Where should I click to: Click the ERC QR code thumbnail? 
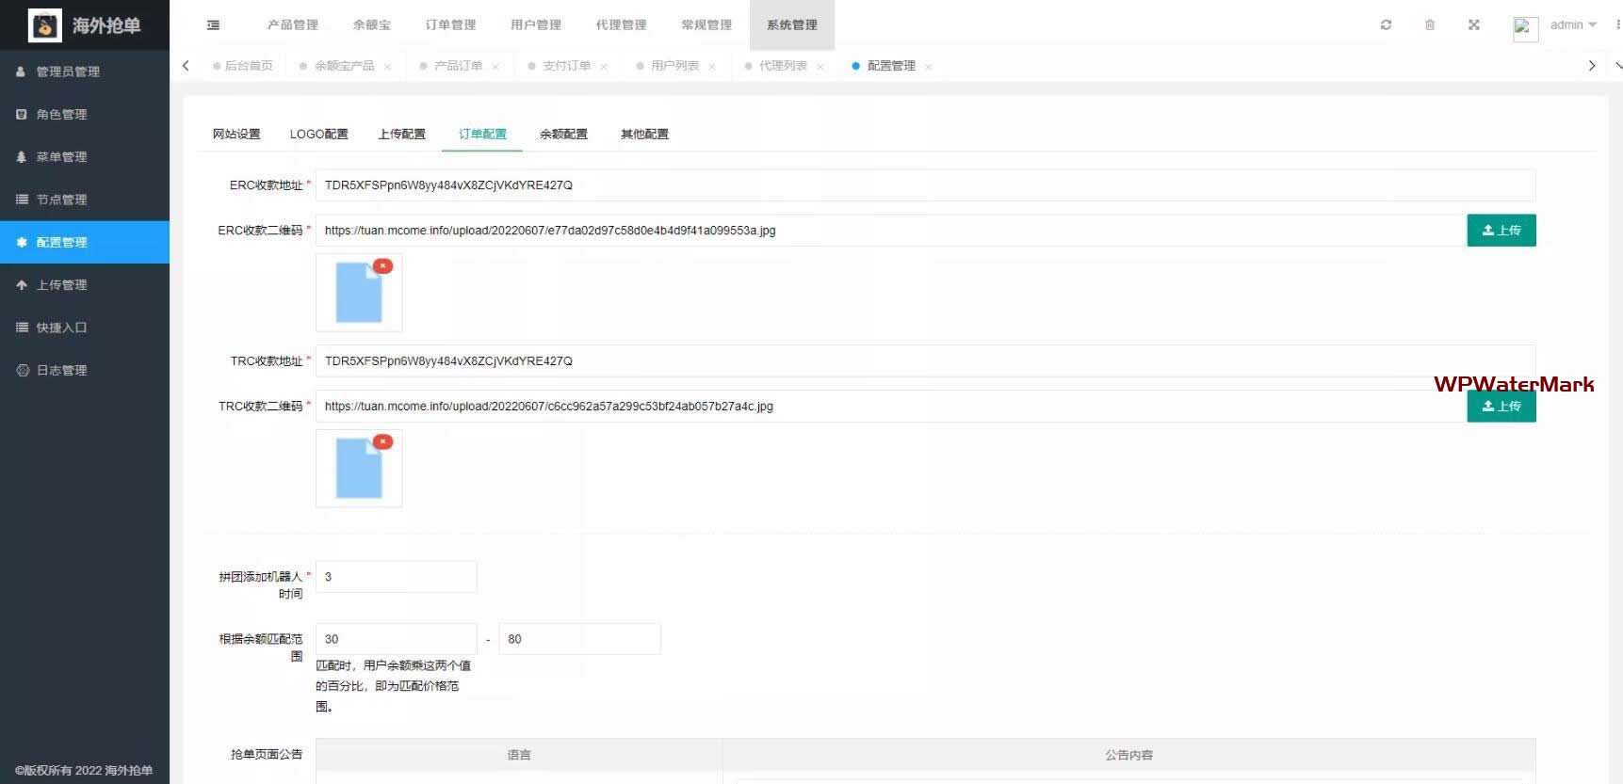(x=359, y=294)
